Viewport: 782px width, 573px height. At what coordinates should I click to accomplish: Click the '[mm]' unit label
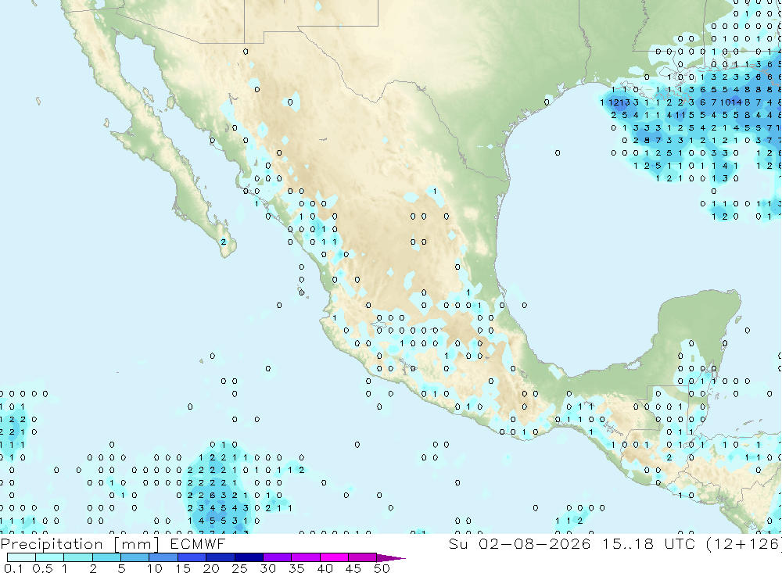click(137, 544)
